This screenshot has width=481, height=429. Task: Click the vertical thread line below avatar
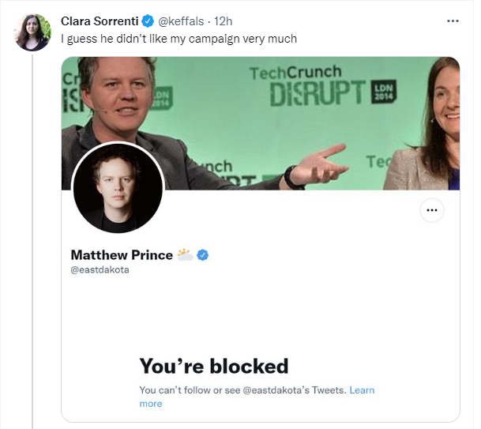pos(32,237)
